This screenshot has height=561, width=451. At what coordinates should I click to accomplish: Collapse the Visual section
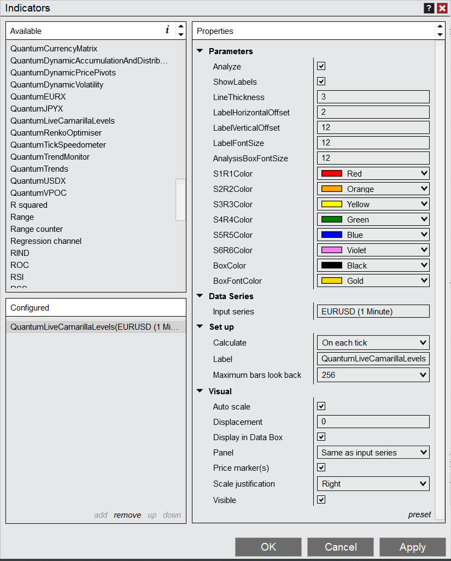(200, 391)
